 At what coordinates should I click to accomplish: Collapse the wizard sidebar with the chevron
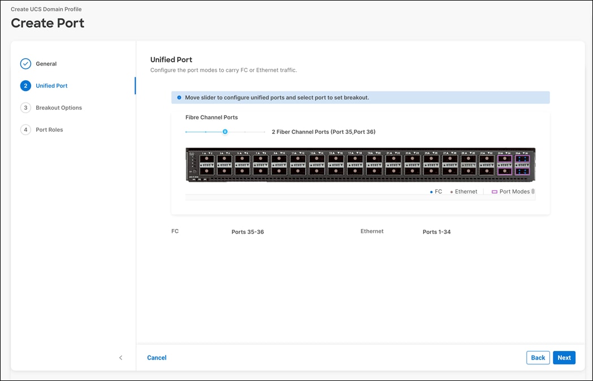[x=120, y=357]
